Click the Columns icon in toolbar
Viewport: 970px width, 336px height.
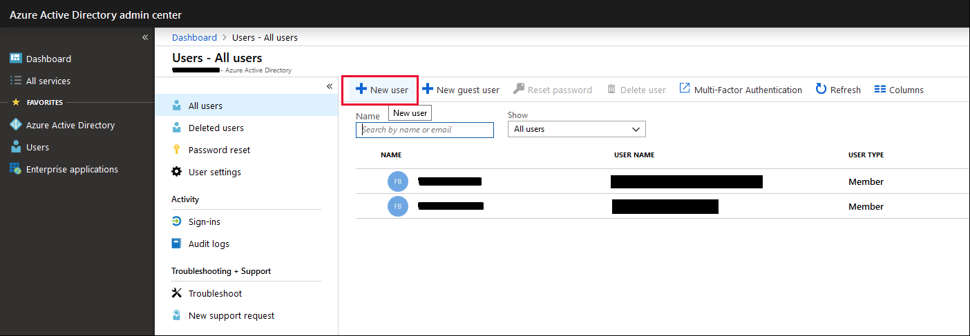[x=880, y=89]
